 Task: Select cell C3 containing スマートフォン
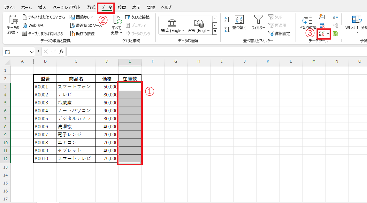[76, 87]
